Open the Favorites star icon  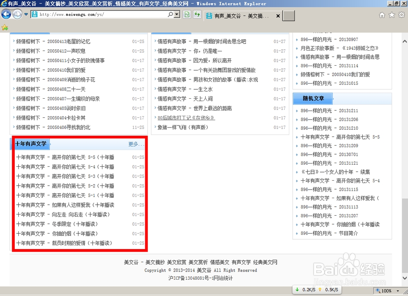(x=392, y=14)
